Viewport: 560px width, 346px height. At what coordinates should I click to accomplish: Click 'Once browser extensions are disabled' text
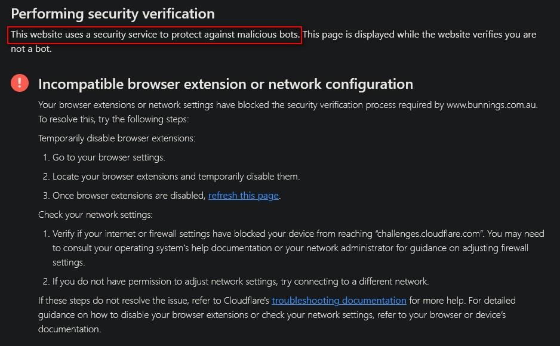click(129, 196)
